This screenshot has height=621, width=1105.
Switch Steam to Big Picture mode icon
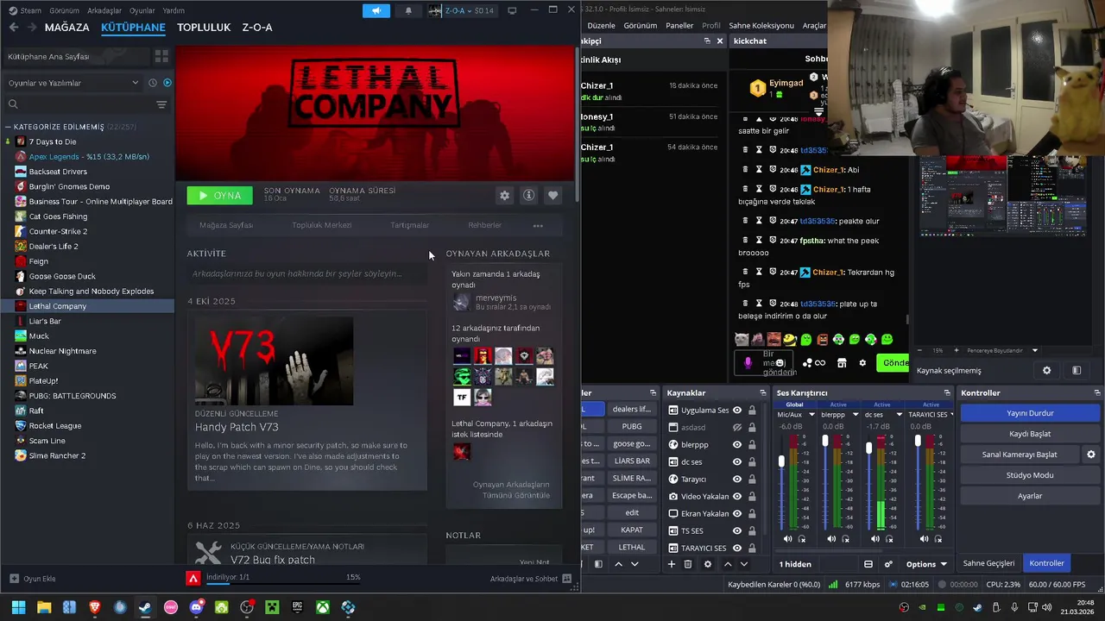pyautogui.click(x=512, y=10)
